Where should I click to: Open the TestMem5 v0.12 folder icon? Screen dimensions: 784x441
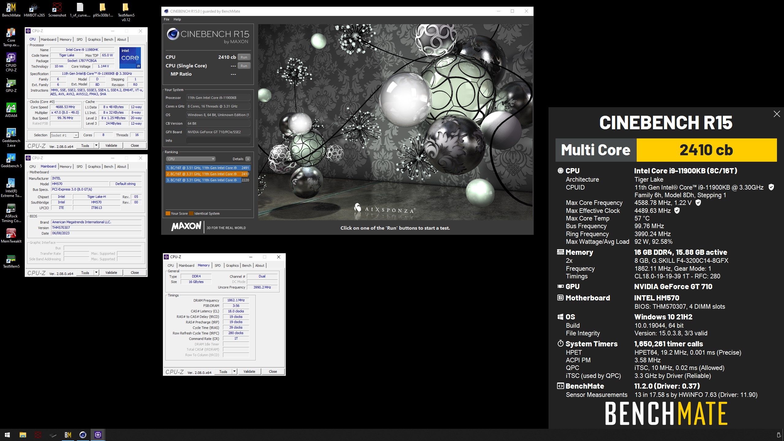point(126,12)
